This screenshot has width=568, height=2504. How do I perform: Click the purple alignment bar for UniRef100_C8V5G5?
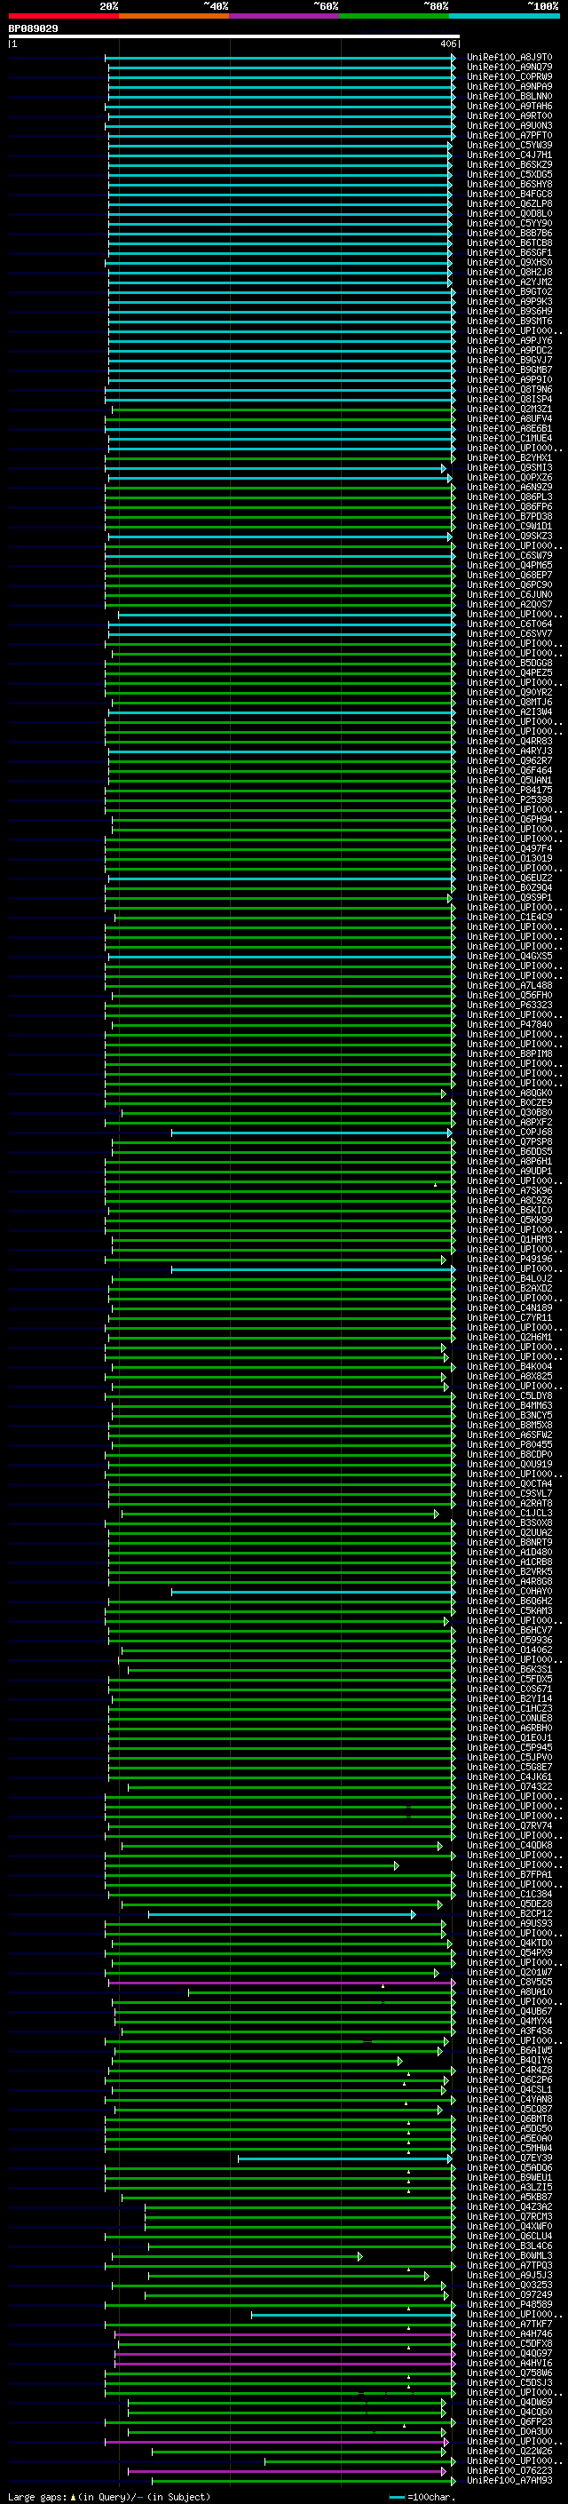(281, 1982)
